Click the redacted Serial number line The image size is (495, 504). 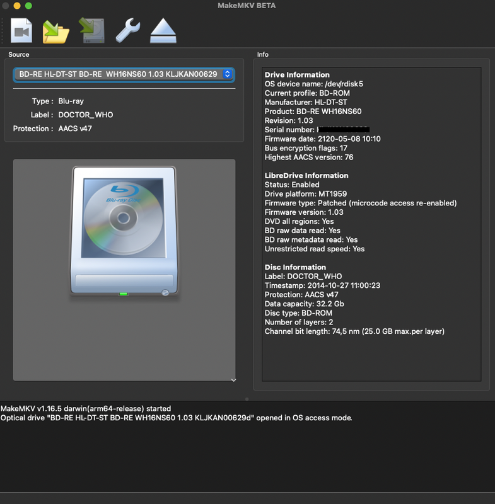click(317, 130)
